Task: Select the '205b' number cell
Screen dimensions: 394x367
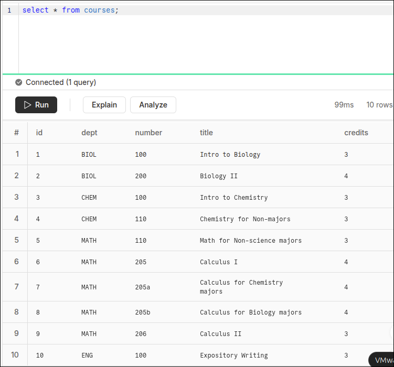Action: point(142,312)
